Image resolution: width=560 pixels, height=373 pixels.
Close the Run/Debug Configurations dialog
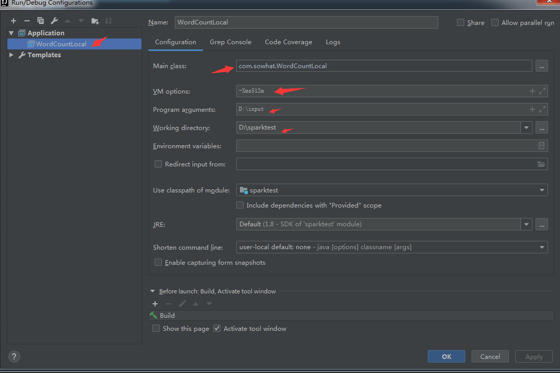549,2
